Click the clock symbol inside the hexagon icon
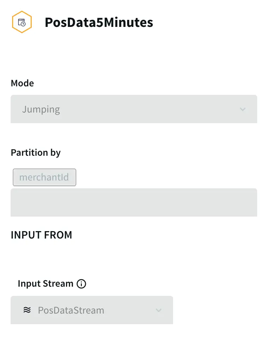 coord(23,24)
